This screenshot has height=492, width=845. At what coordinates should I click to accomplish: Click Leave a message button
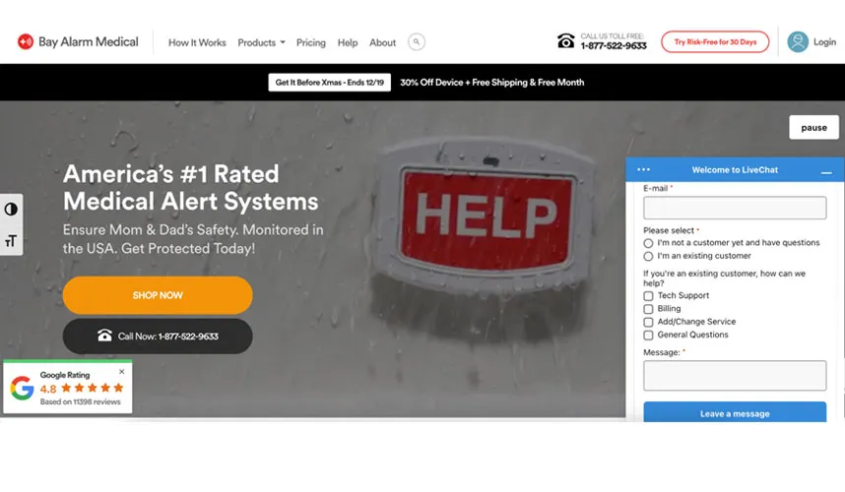pyautogui.click(x=735, y=412)
